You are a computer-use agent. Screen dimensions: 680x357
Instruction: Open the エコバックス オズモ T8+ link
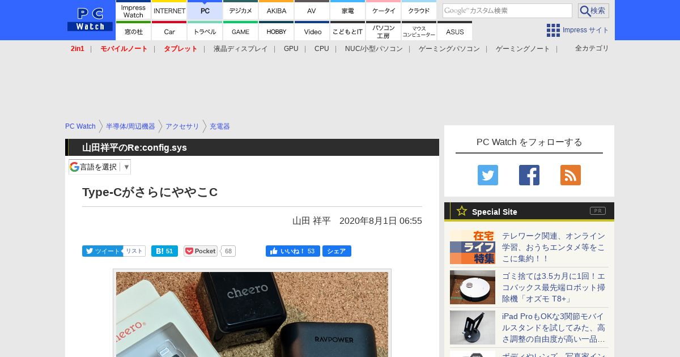coord(554,287)
